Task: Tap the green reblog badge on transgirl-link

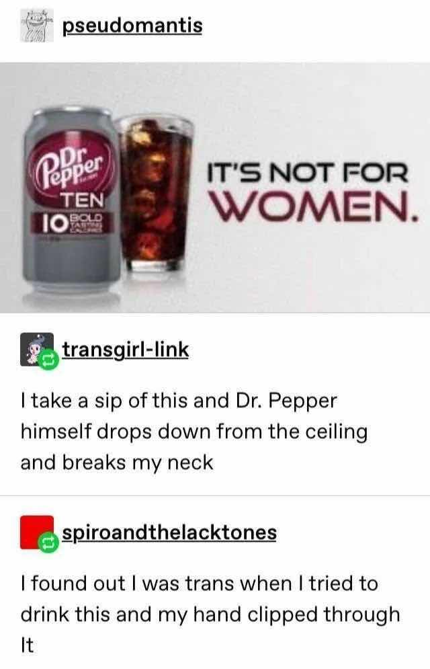Action: click(48, 361)
